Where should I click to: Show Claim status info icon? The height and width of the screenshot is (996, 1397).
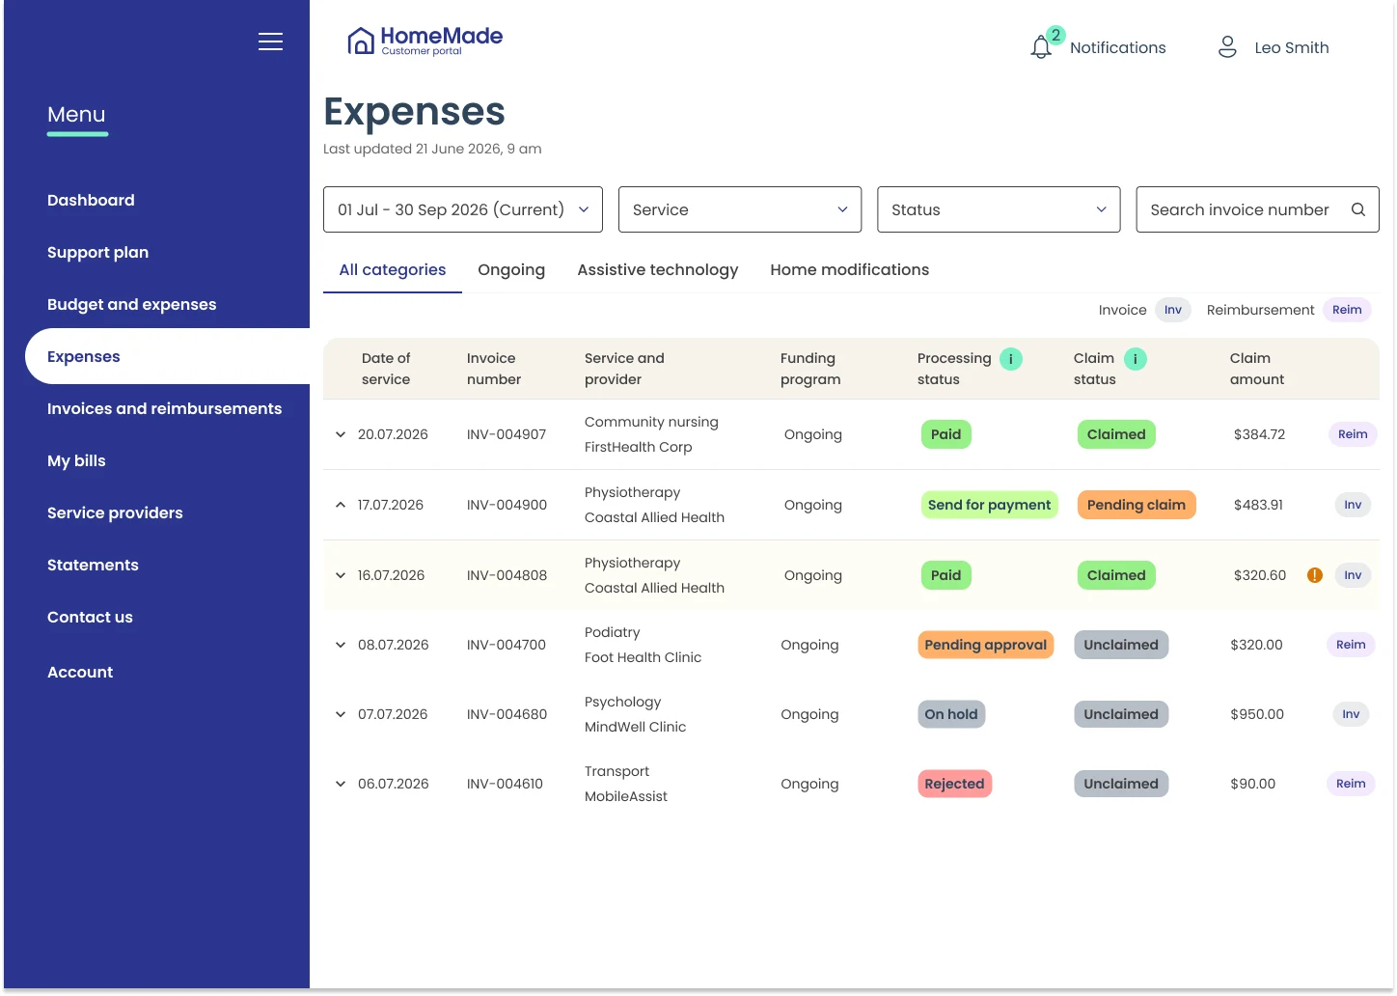pos(1136,359)
